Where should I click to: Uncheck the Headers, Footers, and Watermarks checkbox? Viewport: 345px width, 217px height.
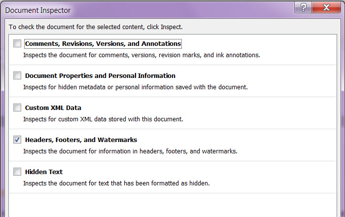click(17, 140)
